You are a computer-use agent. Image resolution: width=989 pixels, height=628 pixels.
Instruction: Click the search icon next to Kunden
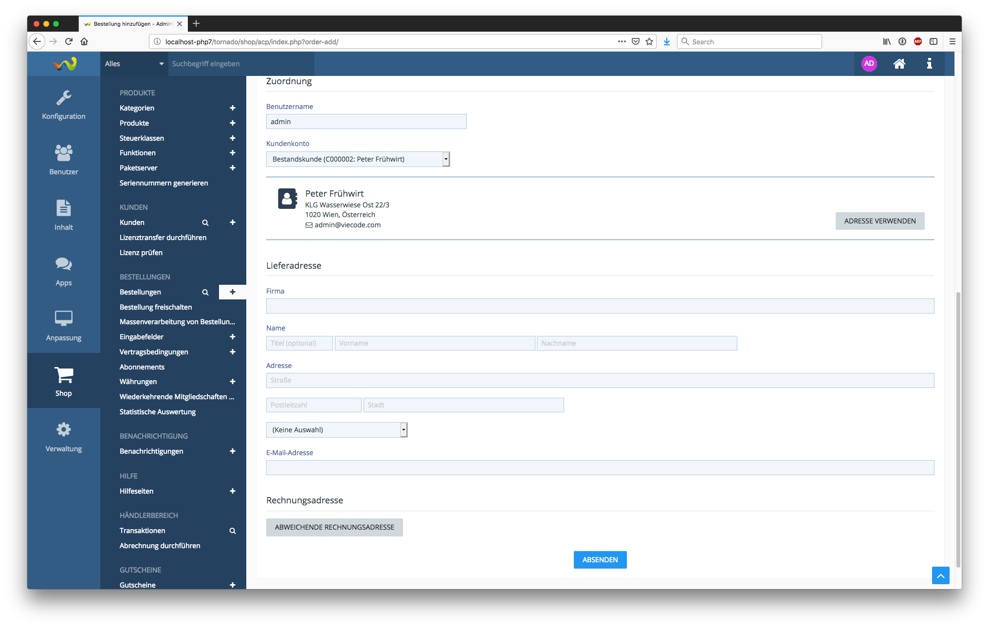[x=205, y=222]
